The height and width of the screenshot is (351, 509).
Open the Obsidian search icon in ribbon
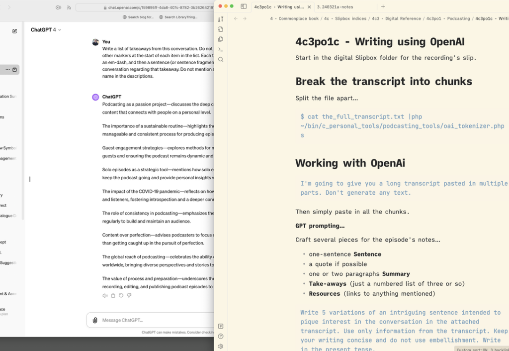221,59
